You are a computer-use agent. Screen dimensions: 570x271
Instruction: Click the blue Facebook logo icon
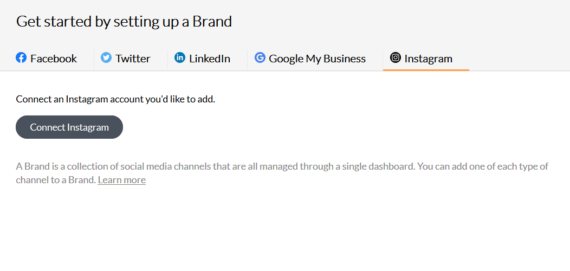pyautogui.click(x=21, y=57)
